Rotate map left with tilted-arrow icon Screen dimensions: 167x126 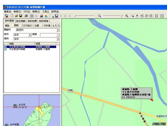click(142, 16)
